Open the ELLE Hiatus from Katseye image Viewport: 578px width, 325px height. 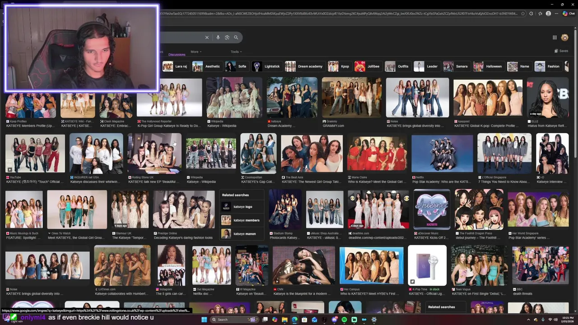(x=548, y=97)
